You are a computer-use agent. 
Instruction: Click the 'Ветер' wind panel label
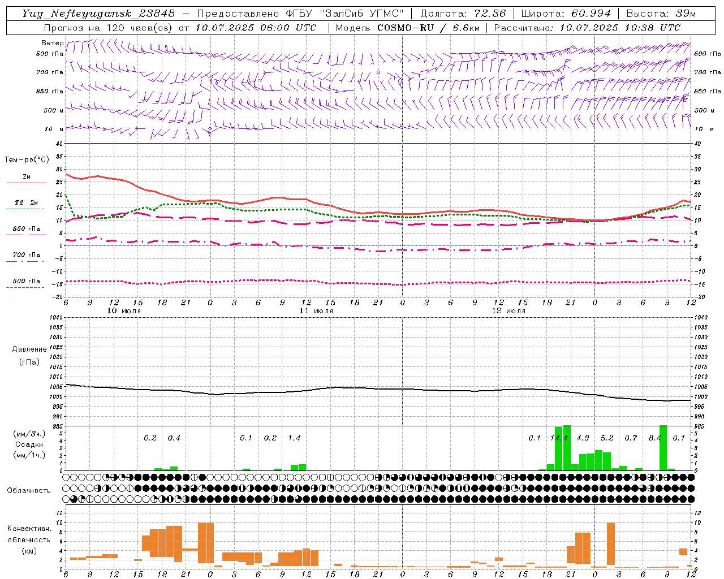[52, 43]
